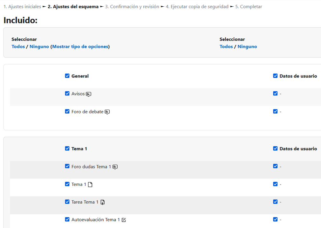
Task: Uncheck the General section checkbox
Action: (x=67, y=76)
